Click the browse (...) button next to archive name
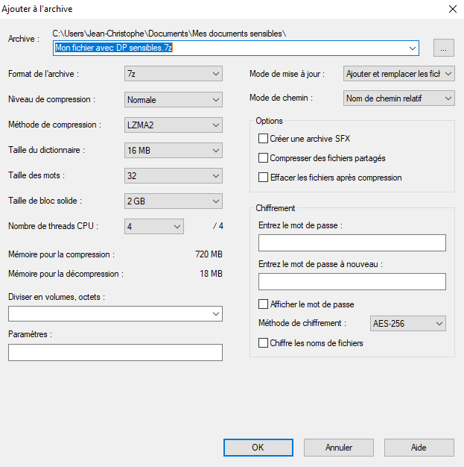 point(443,48)
